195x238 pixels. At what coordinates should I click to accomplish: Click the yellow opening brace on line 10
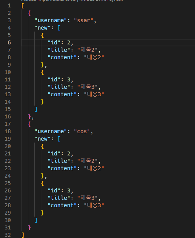point(42,72)
